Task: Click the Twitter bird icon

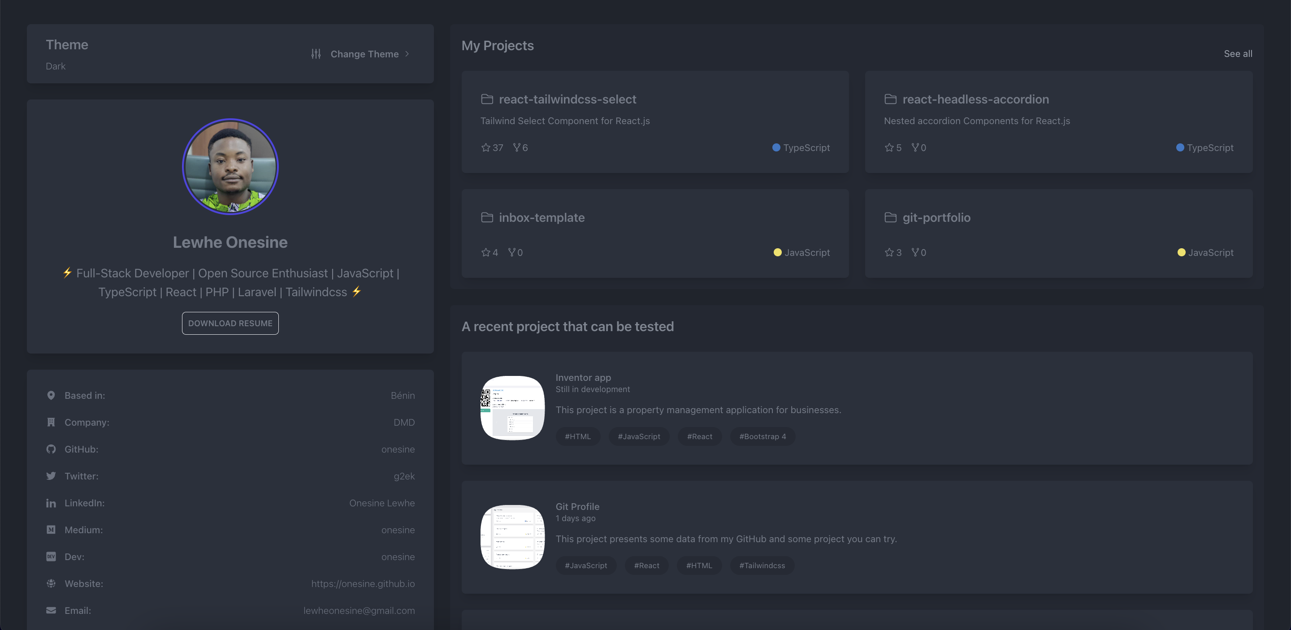Action: click(x=51, y=476)
